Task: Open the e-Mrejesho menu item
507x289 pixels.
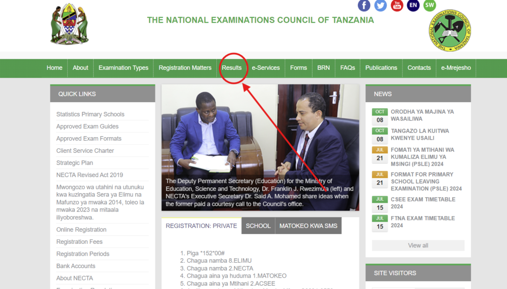Action: [456, 68]
